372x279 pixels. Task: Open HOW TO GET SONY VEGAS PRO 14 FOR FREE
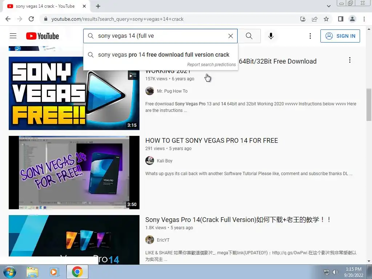click(x=212, y=141)
